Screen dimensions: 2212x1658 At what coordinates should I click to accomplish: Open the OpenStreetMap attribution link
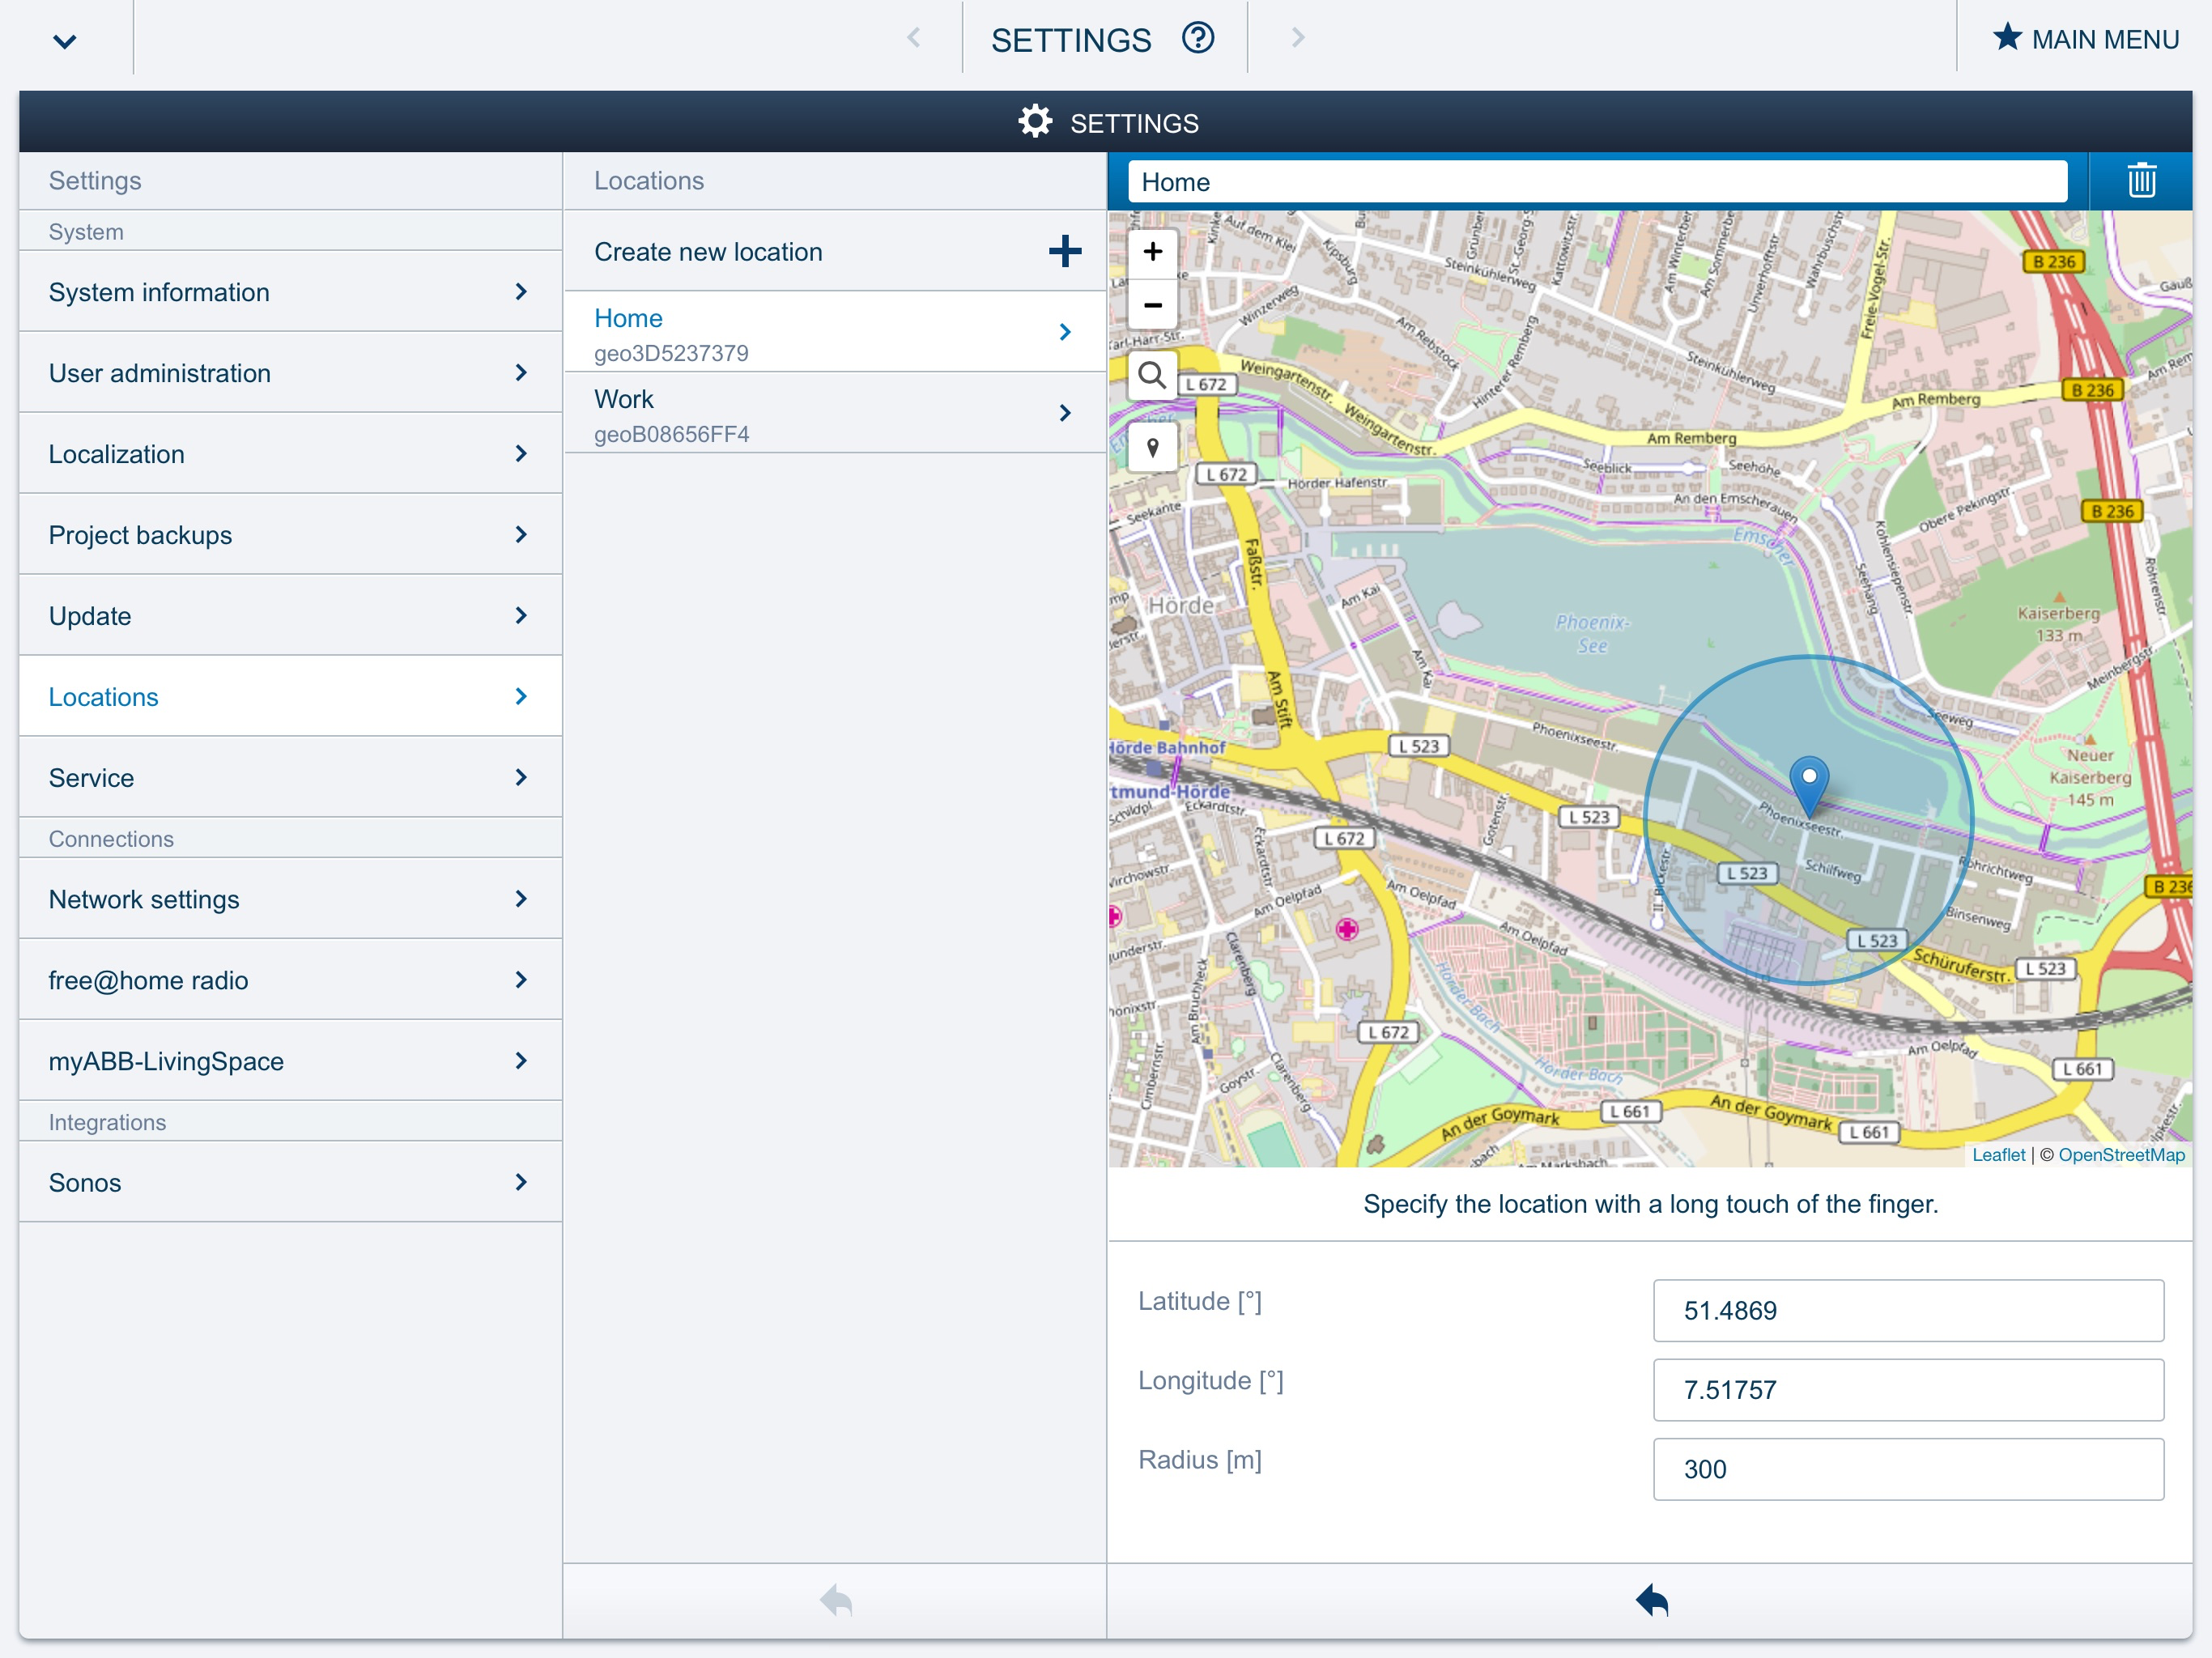point(2121,1154)
